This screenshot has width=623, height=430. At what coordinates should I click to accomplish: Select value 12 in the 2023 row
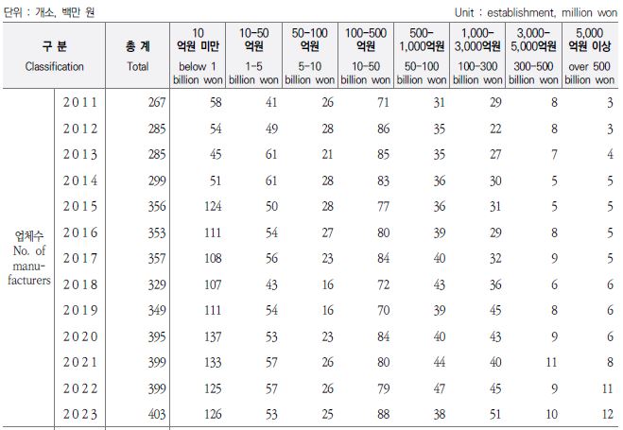608,414
